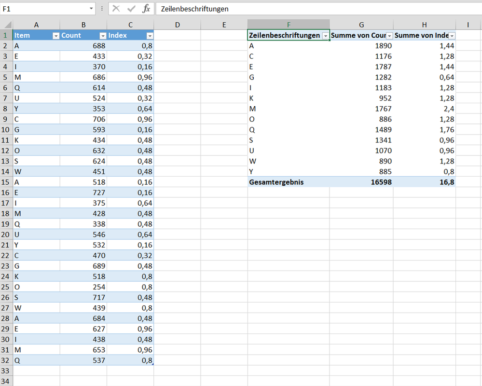Click pivot sum cell 885
The image size is (482, 386).
(361, 171)
